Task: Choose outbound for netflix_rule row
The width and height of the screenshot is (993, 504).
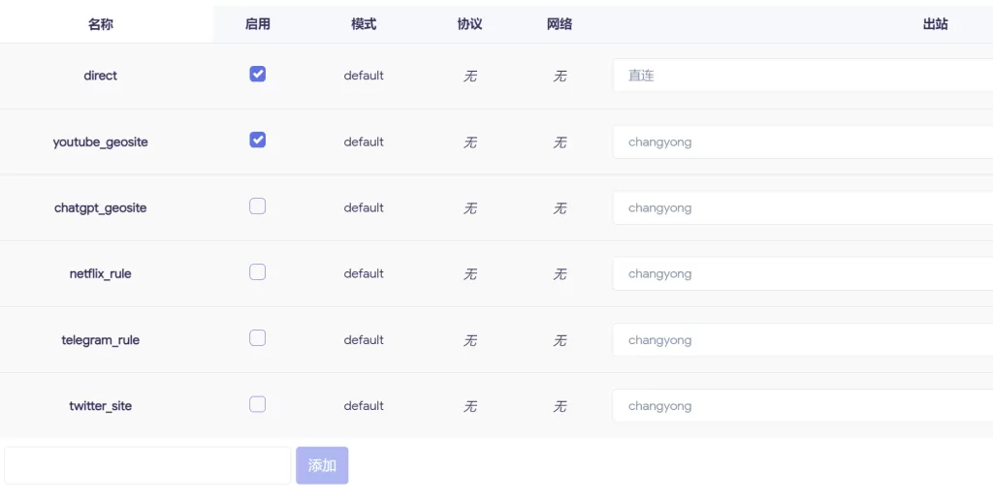Action: point(803,273)
